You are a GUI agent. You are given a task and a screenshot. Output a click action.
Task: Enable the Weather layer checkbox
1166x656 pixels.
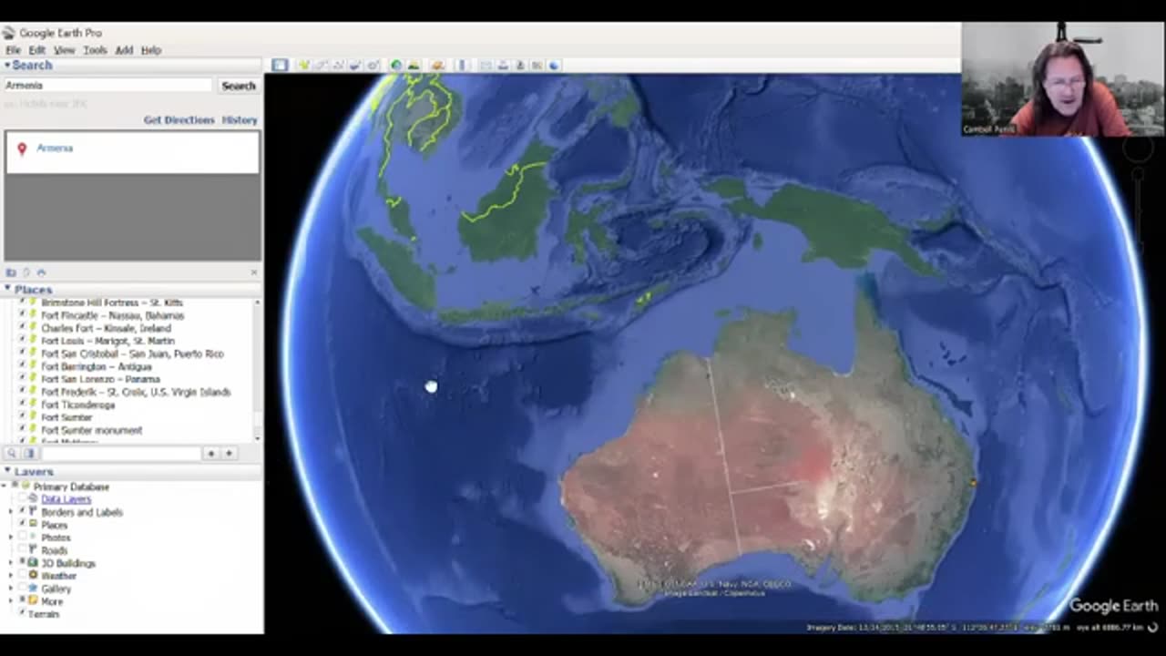22,576
